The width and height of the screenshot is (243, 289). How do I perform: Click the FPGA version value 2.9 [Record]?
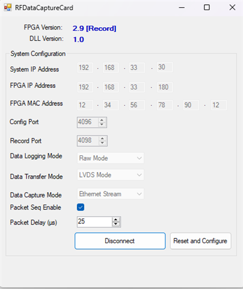point(94,28)
